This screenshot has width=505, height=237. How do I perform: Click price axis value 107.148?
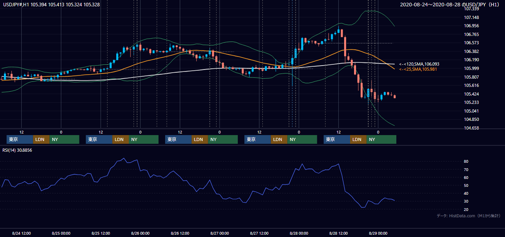tap(471, 17)
